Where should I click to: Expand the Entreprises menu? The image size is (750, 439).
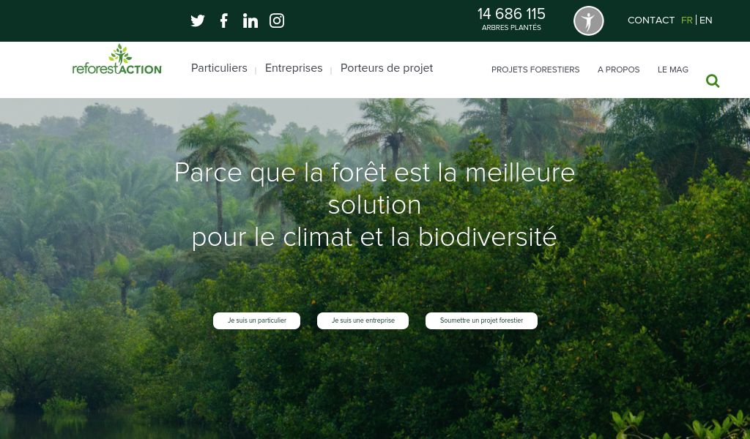(294, 68)
